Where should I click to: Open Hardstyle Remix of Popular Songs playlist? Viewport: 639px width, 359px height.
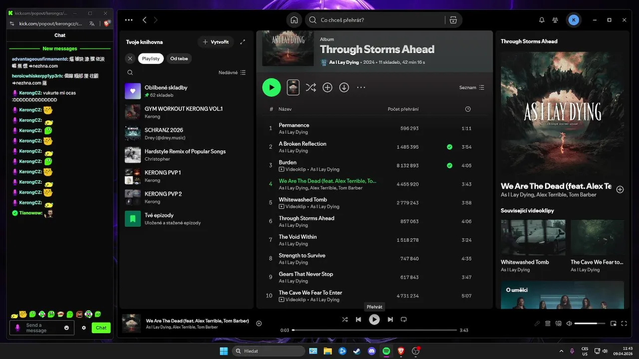click(186, 155)
